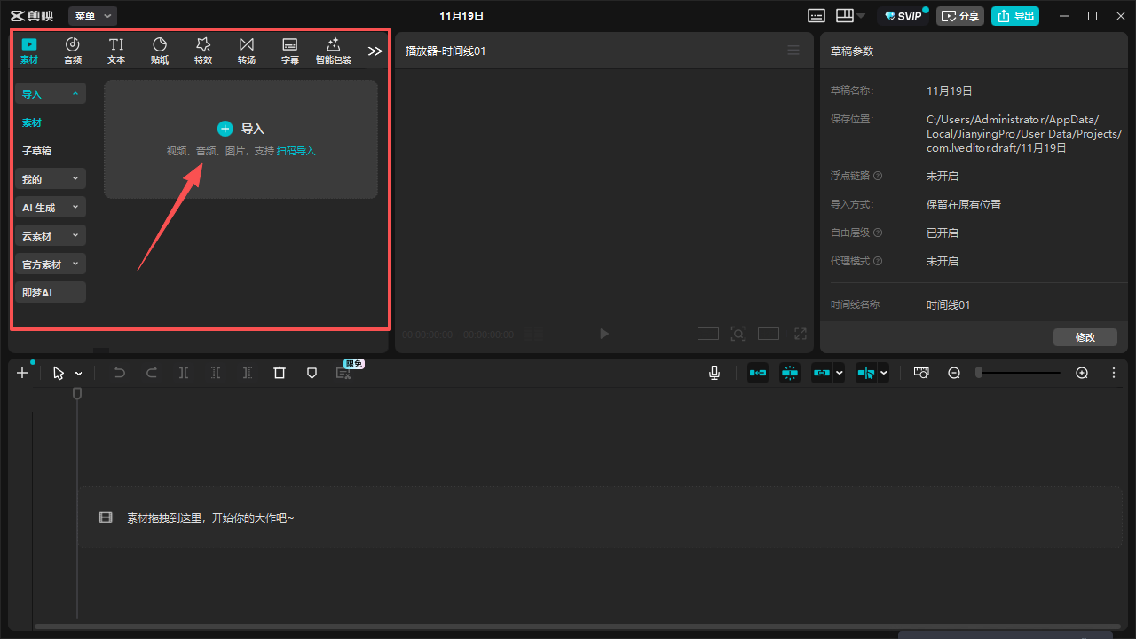Click the player fullscreen icon

[x=801, y=334]
